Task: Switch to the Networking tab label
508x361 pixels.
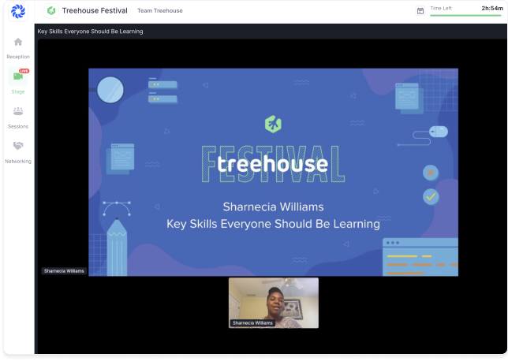Action: tap(18, 161)
